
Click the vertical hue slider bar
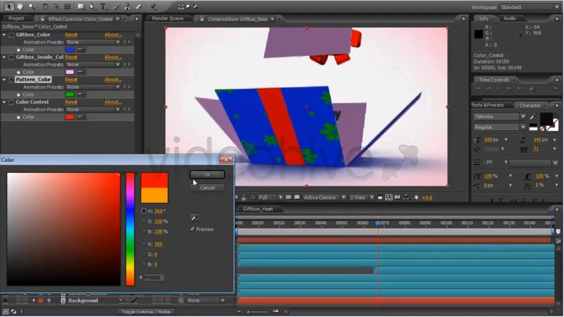pyautogui.click(x=130, y=229)
